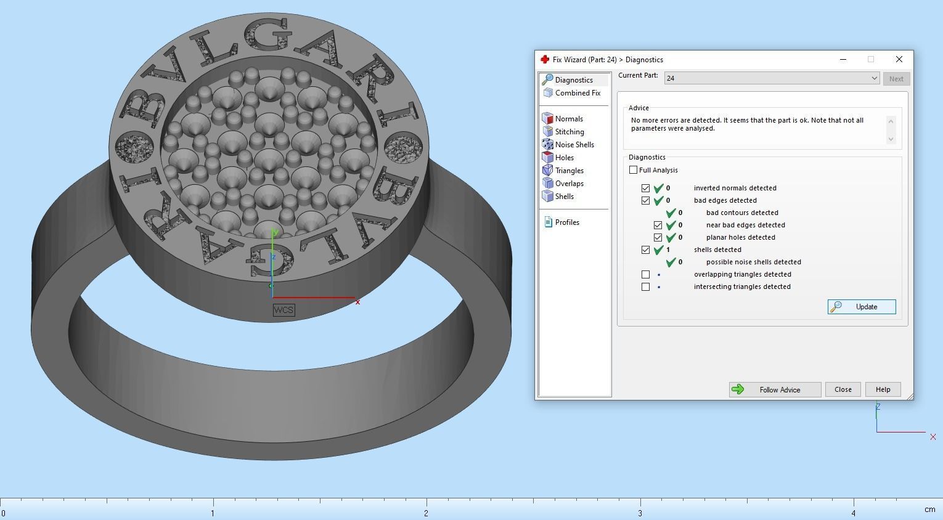Open the Current Part dropdown
The height and width of the screenshot is (520, 943).
tap(771, 78)
